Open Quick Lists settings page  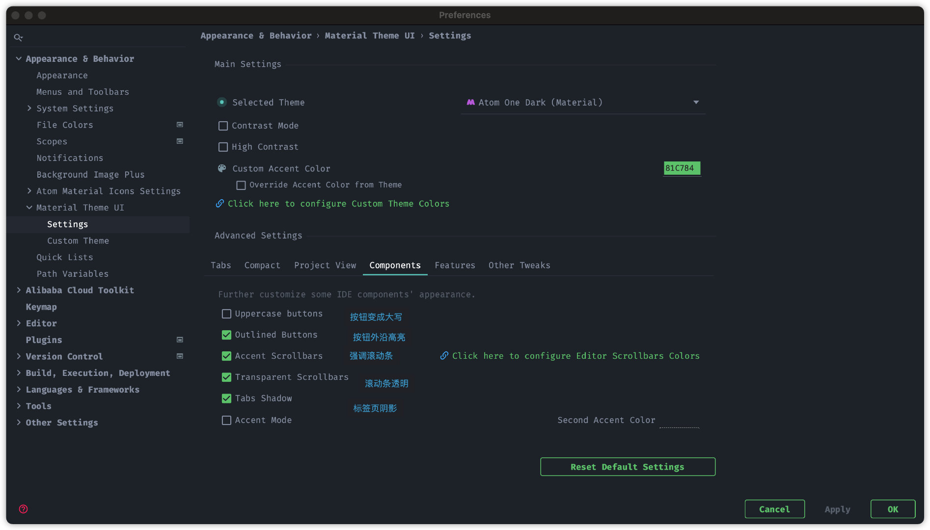[64, 257]
